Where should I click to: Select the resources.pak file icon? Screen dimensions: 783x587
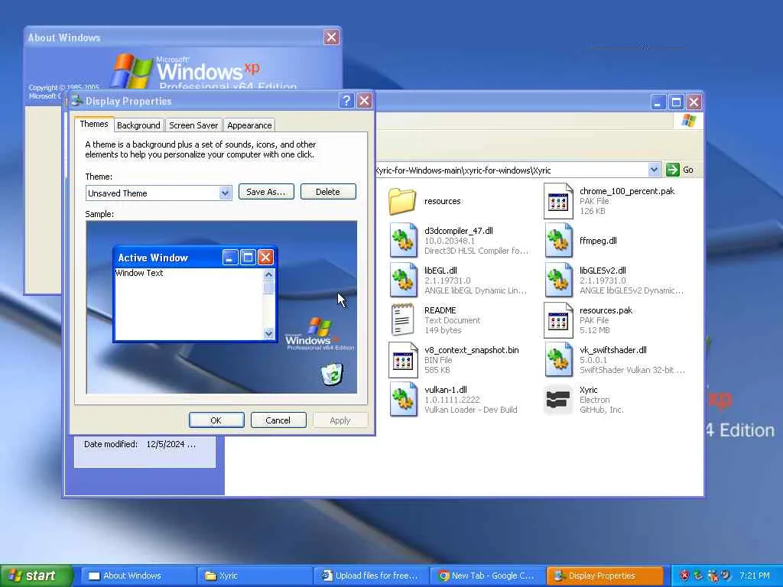coord(558,320)
